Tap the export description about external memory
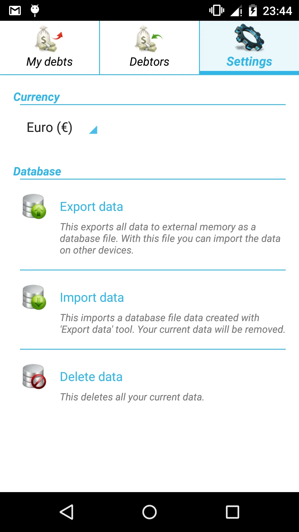Image resolution: width=299 pixels, height=532 pixels. pos(170,239)
